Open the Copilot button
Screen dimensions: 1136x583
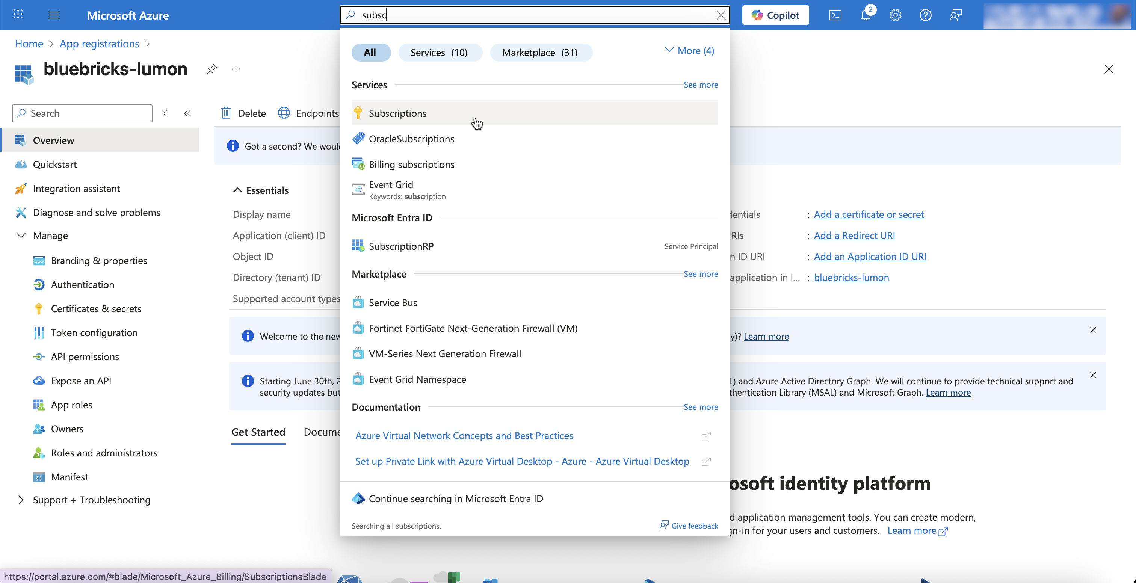tap(775, 15)
